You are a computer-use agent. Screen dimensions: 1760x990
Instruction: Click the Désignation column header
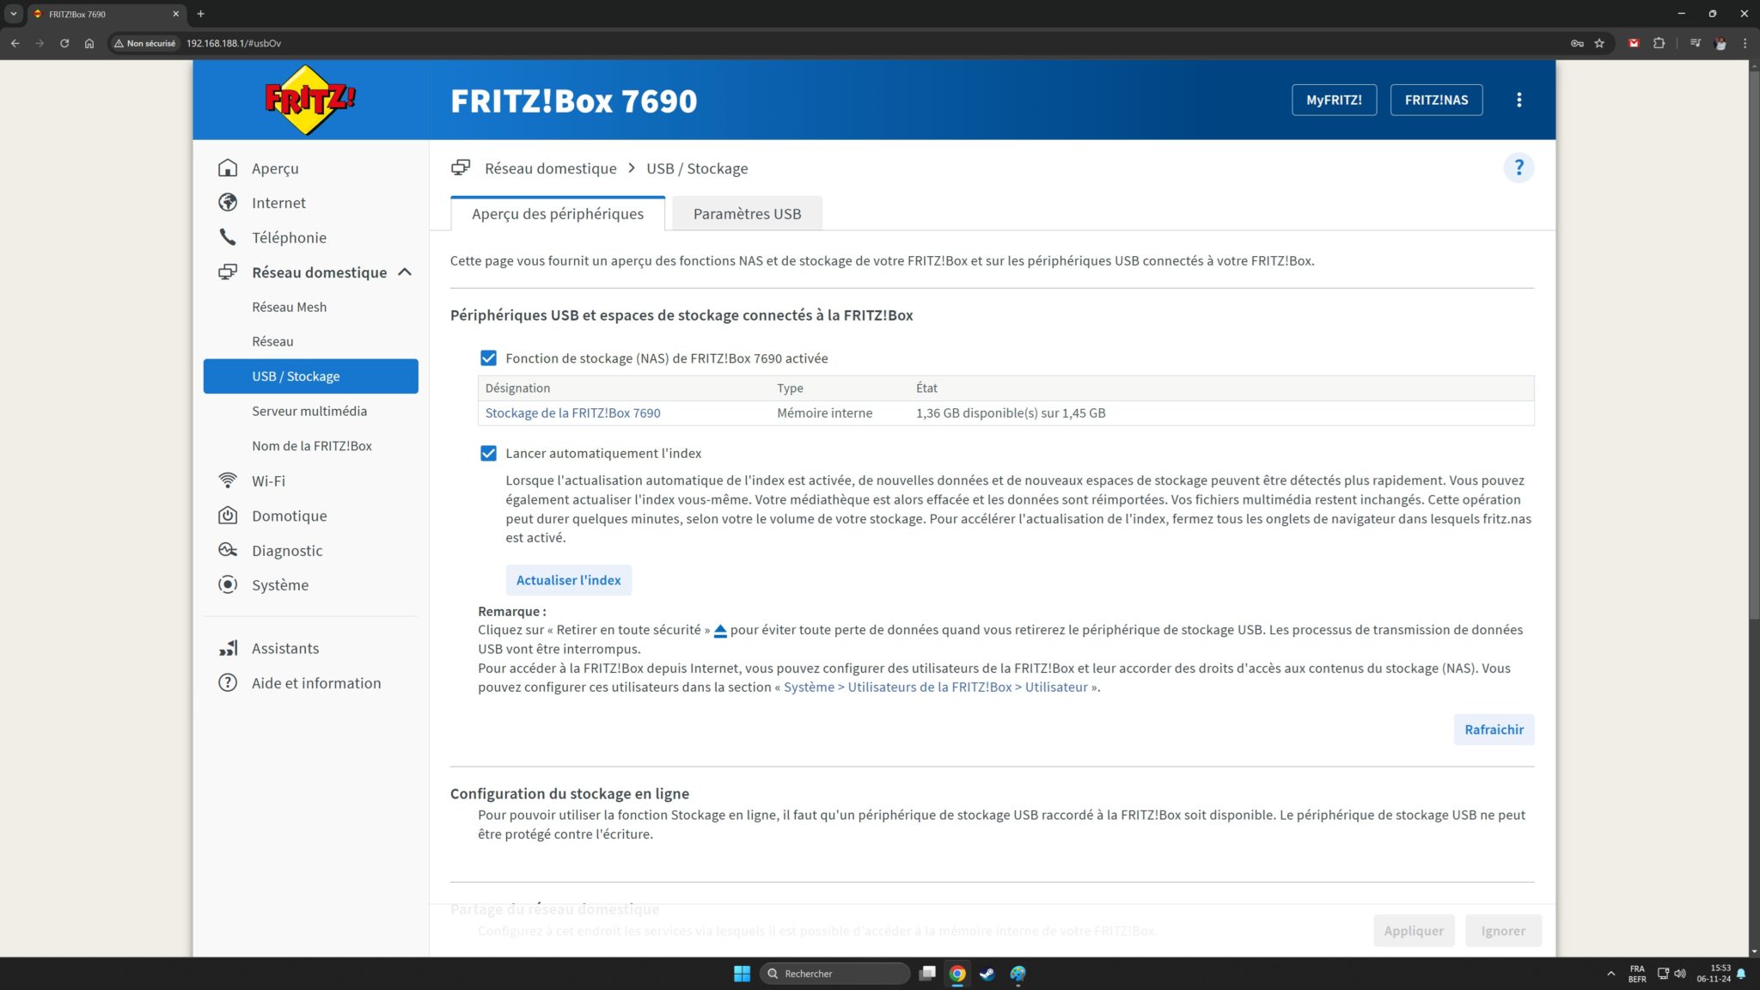[517, 388]
